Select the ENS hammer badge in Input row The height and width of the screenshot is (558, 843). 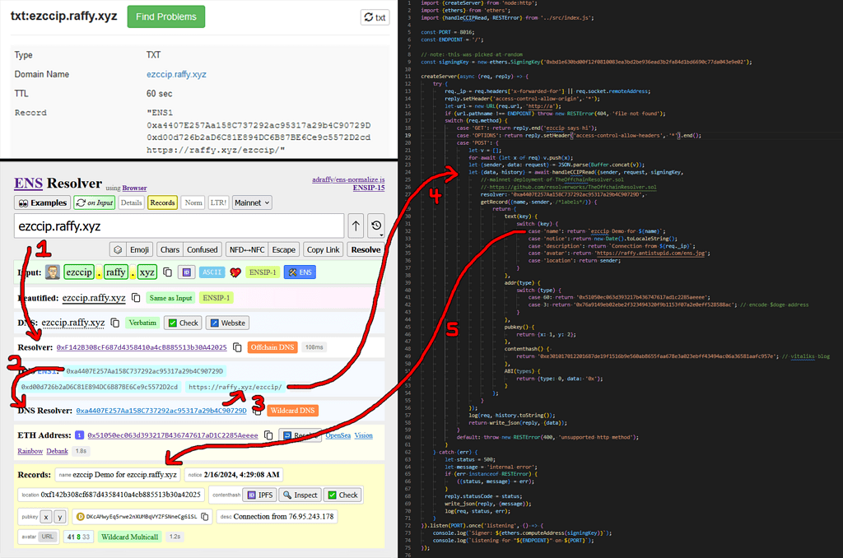click(x=301, y=272)
